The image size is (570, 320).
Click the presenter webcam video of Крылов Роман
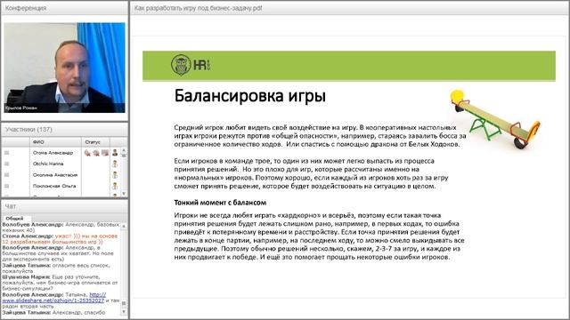pyautogui.click(x=64, y=68)
